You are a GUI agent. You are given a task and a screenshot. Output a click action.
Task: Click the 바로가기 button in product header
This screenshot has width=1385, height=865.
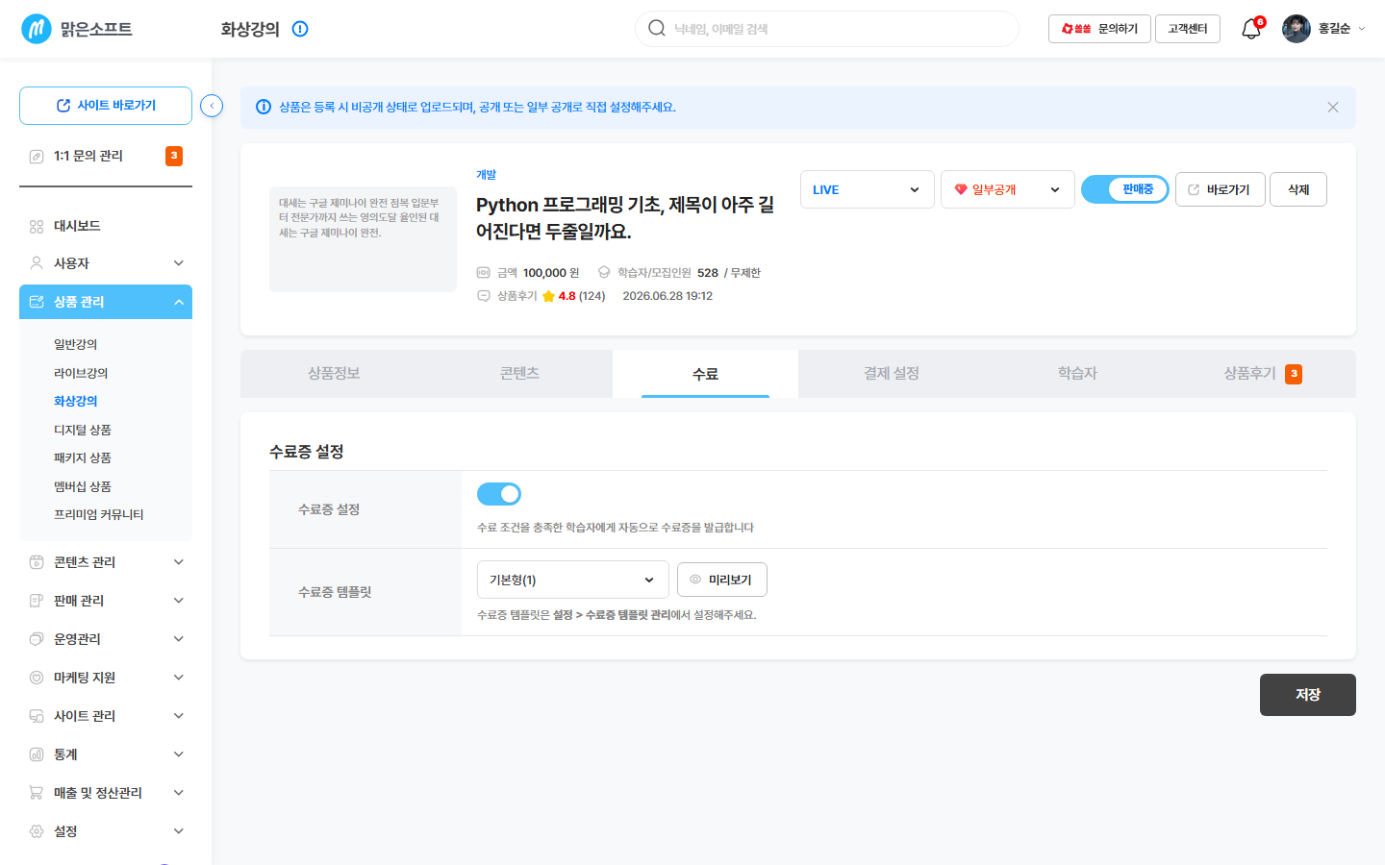1221,189
